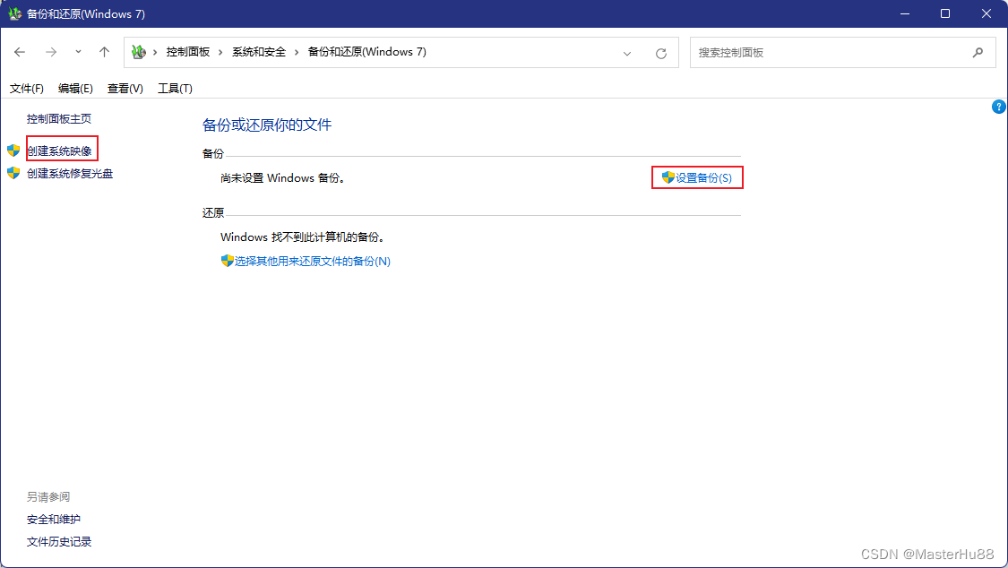Maximize the 备份和还原 window
This screenshot has width=1008, height=568.
click(x=945, y=13)
